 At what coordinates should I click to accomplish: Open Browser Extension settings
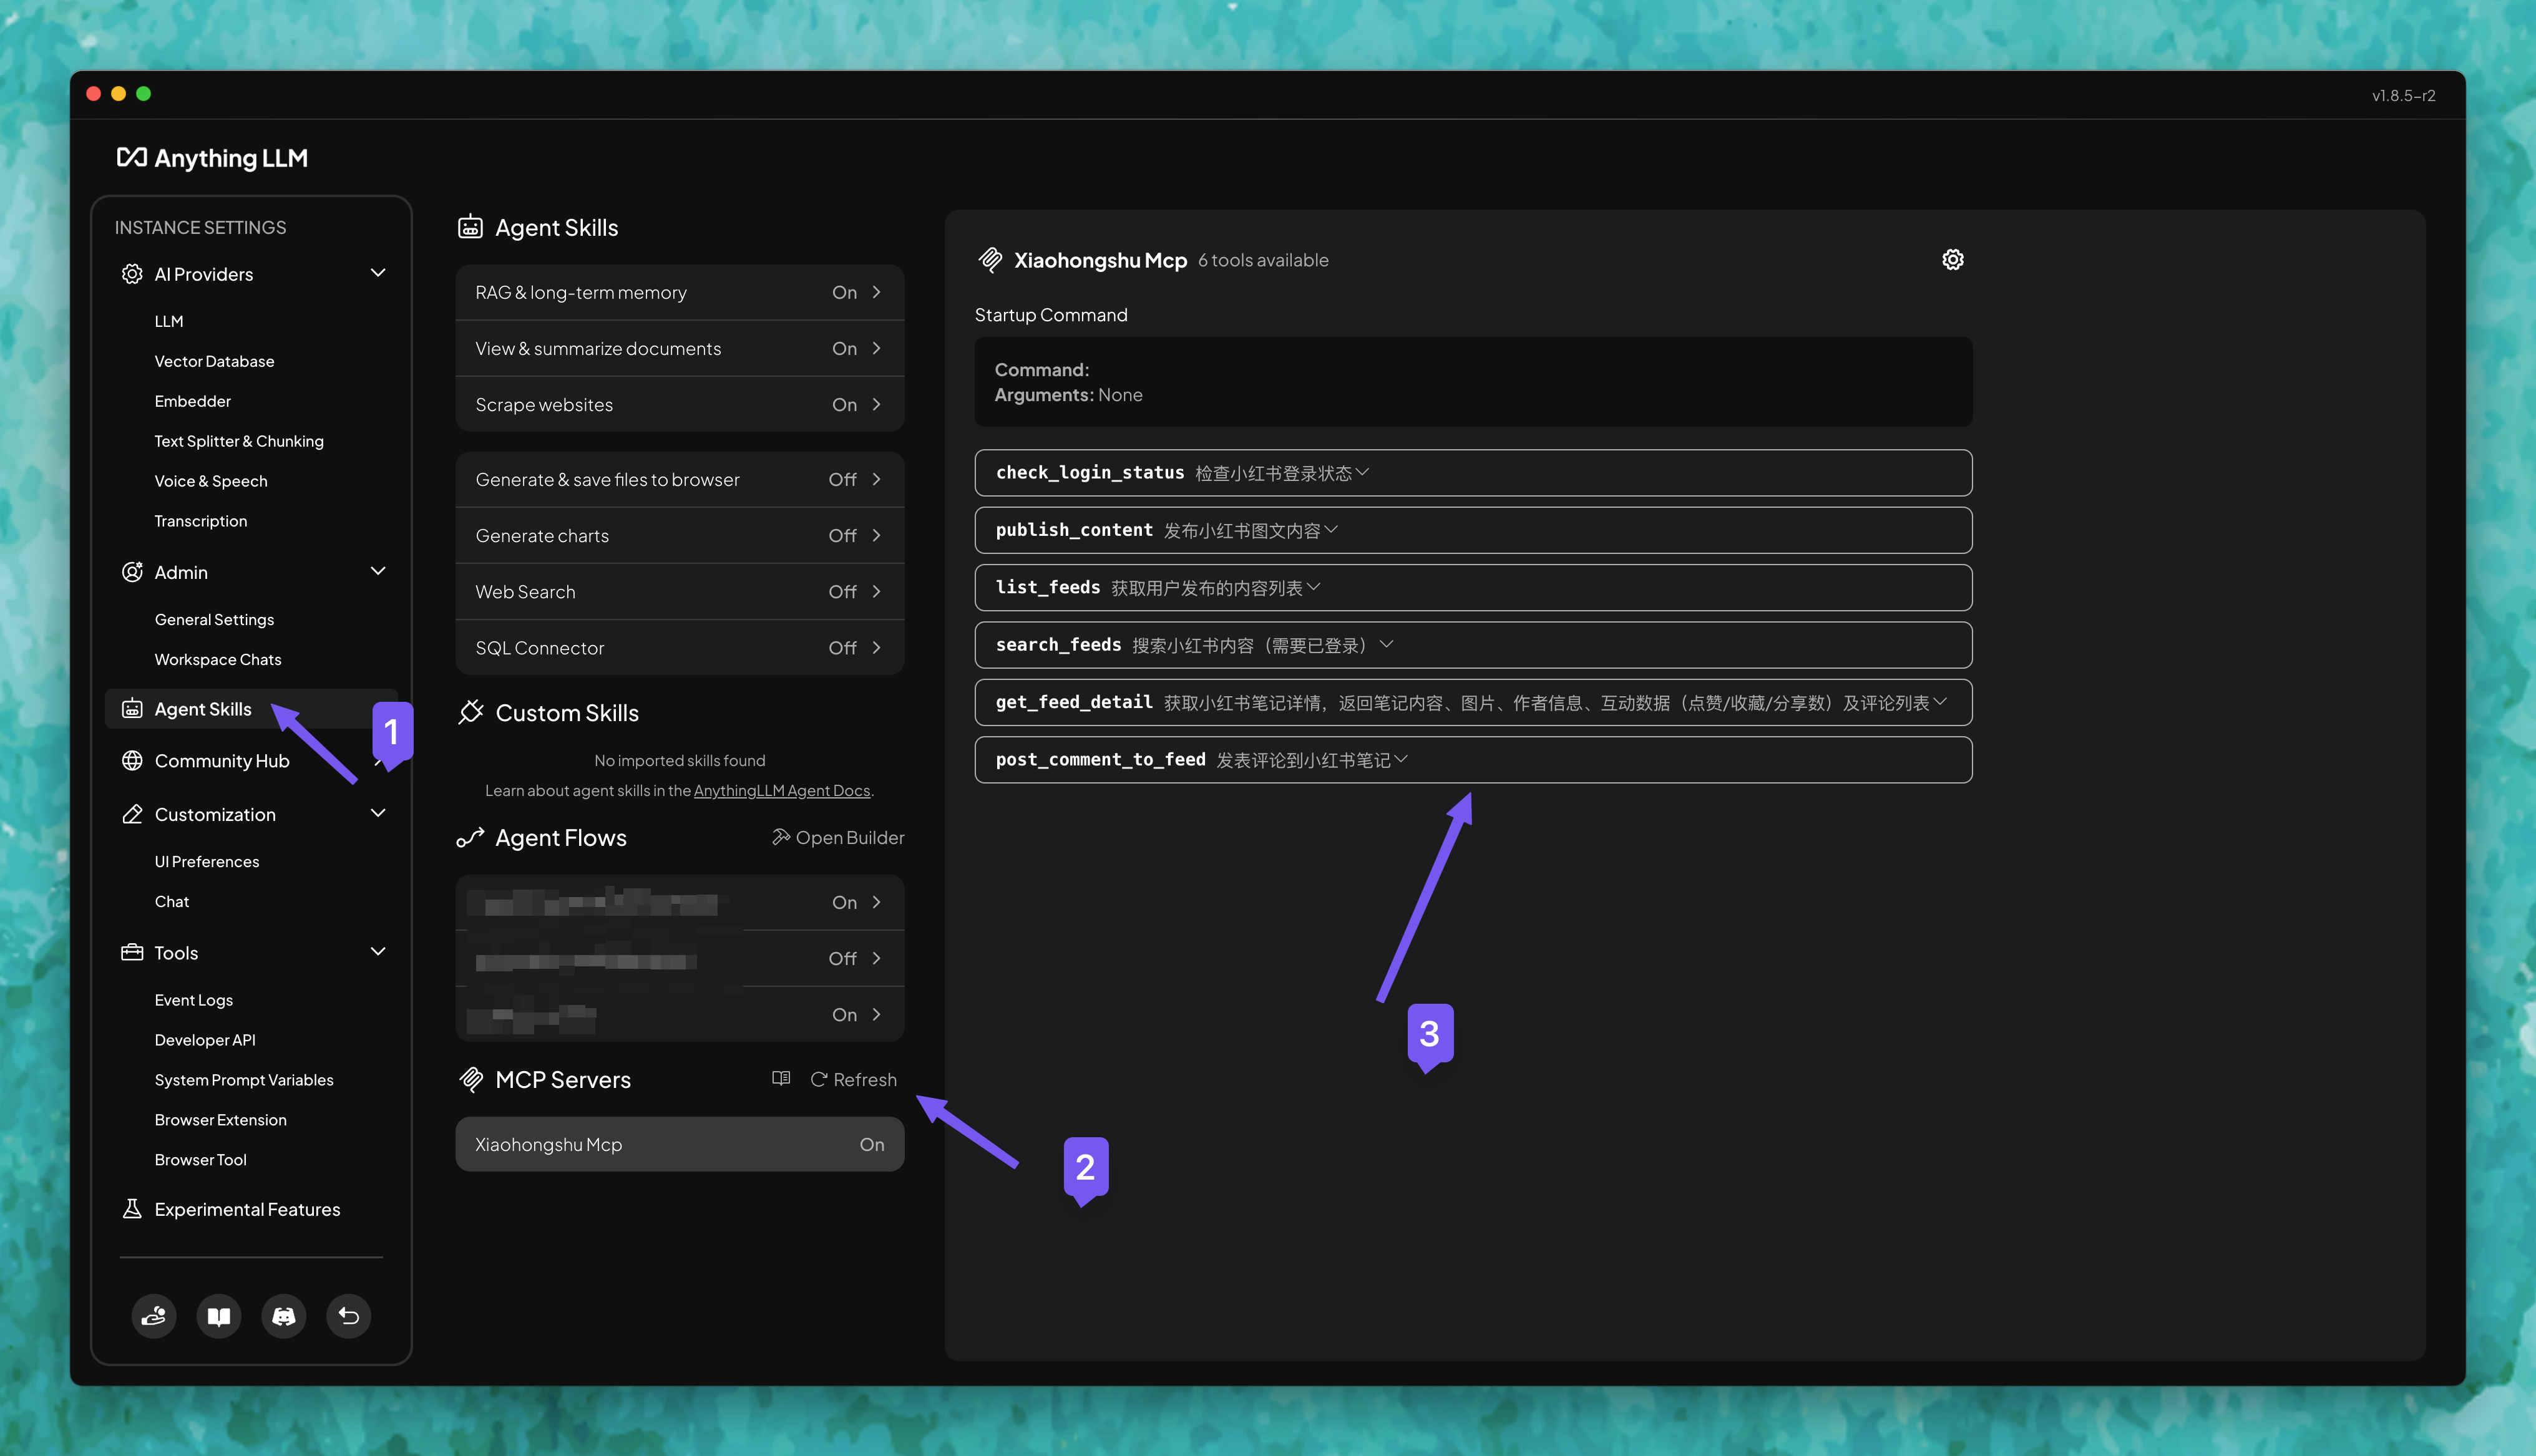pyautogui.click(x=221, y=1120)
